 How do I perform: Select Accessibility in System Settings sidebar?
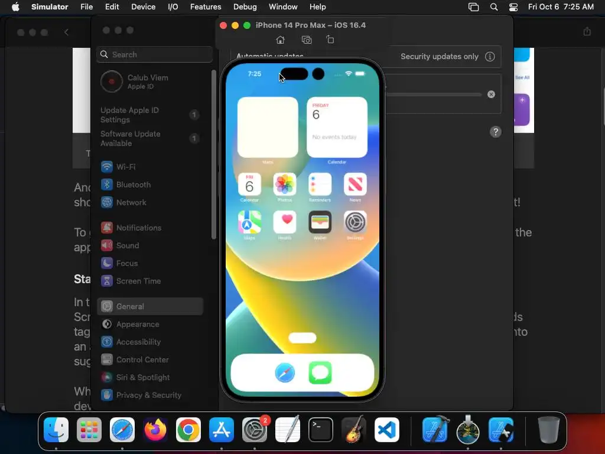[149, 342]
